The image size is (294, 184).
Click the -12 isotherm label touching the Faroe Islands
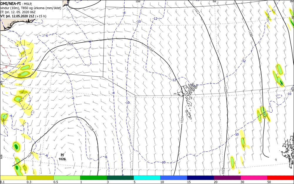point(174,80)
